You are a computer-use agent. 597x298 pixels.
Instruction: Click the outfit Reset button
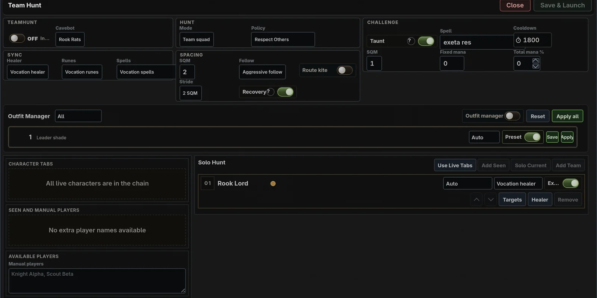click(538, 116)
